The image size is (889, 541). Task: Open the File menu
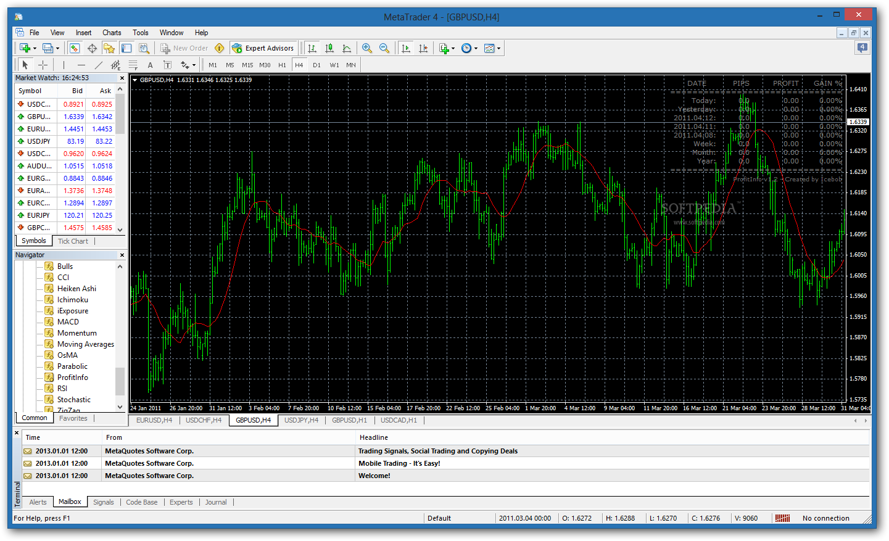34,33
